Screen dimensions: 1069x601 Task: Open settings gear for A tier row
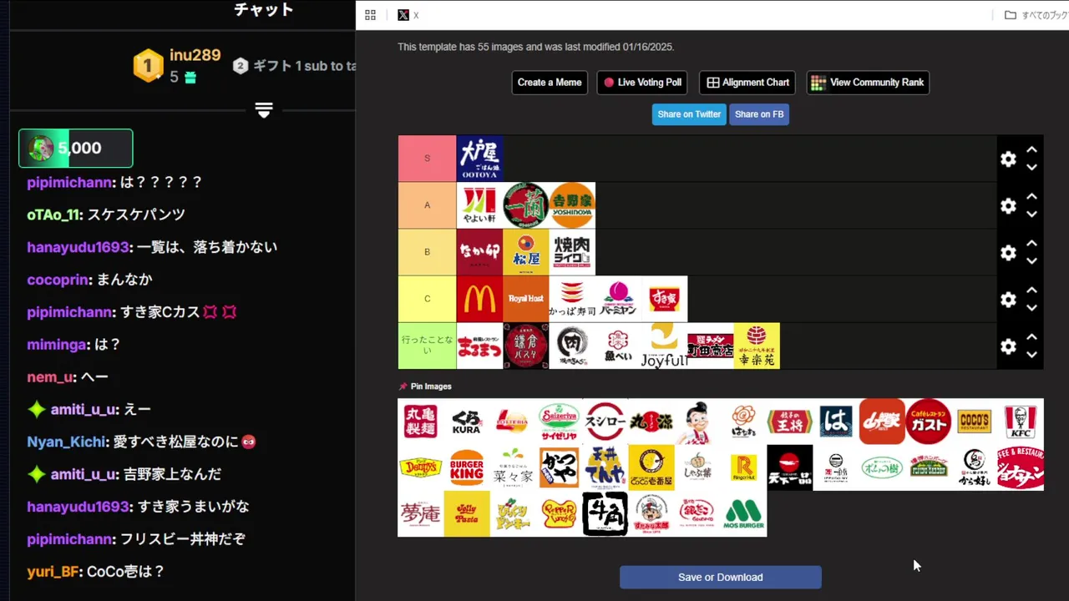point(1008,205)
